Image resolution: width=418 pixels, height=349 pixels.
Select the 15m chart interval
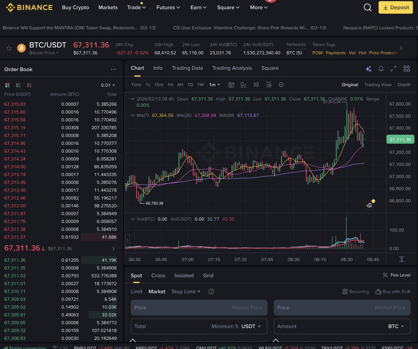[x=159, y=85]
